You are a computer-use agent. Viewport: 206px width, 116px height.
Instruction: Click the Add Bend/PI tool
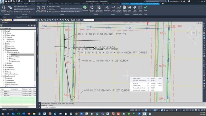click(38, 9)
